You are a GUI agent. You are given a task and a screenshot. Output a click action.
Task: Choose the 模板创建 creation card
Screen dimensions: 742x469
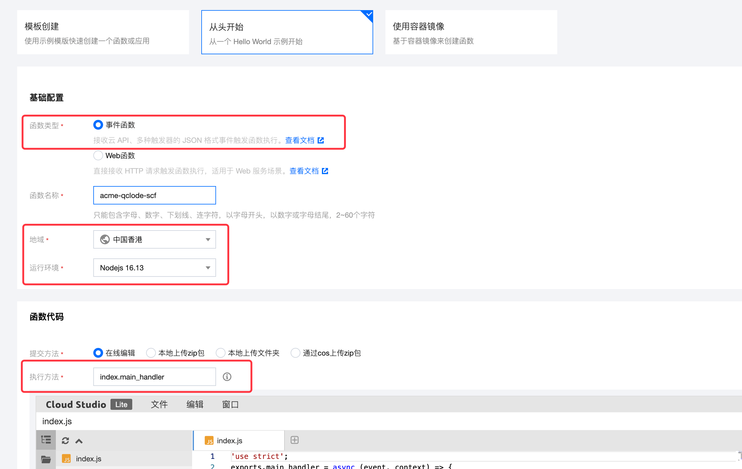[103, 32]
